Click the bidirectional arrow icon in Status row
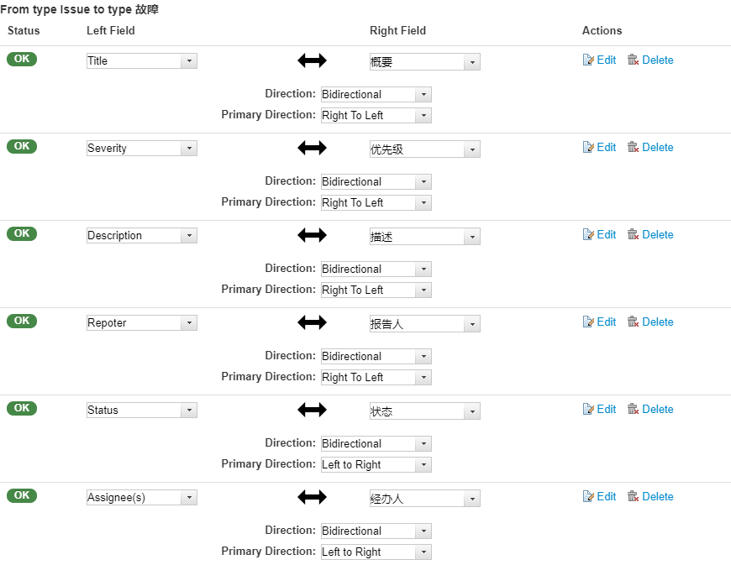731x565 pixels. pyautogui.click(x=312, y=410)
